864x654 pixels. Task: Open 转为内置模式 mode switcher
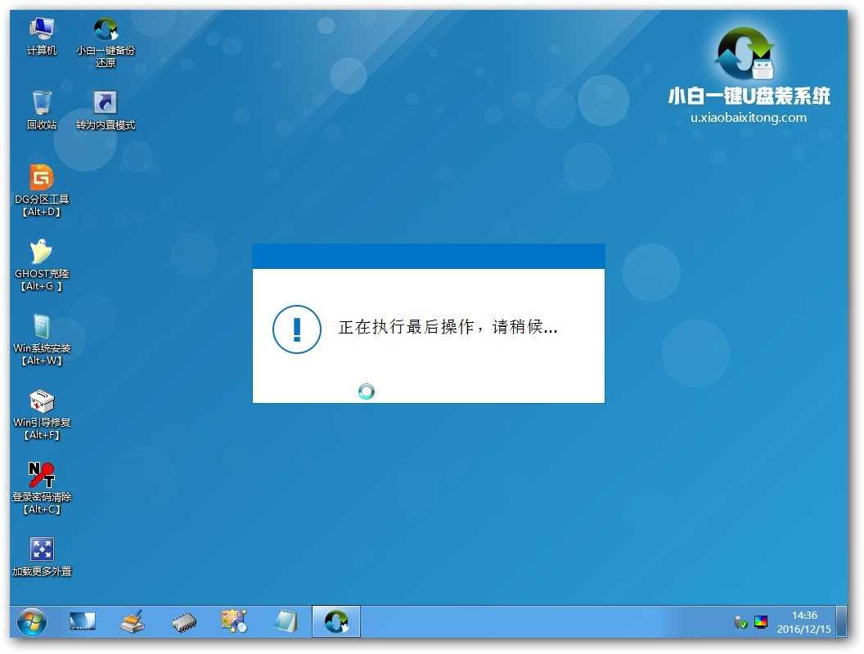tap(105, 102)
